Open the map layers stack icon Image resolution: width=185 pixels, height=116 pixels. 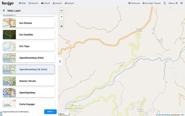point(61,10)
